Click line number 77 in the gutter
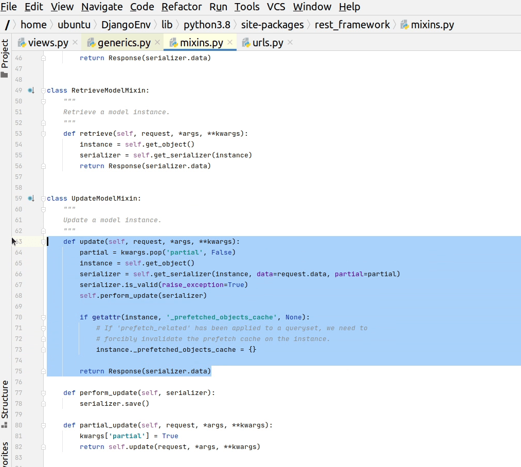Viewport: 521px width, 467px height. pos(19,393)
